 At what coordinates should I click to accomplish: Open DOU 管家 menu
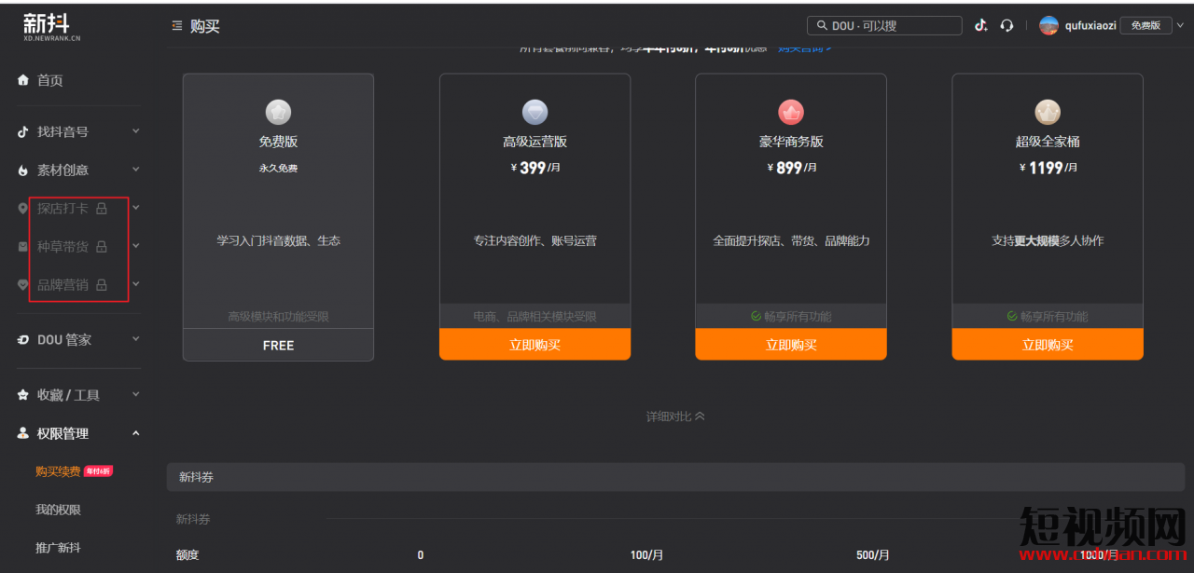[64, 340]
